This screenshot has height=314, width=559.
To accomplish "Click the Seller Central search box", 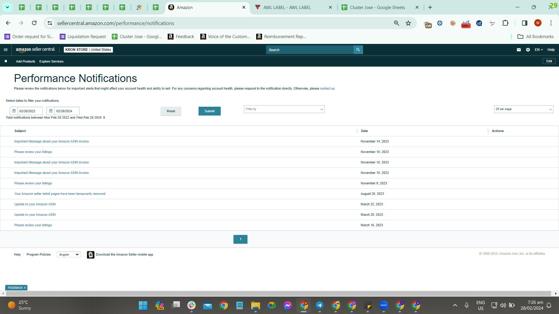I will coord(309,50).
